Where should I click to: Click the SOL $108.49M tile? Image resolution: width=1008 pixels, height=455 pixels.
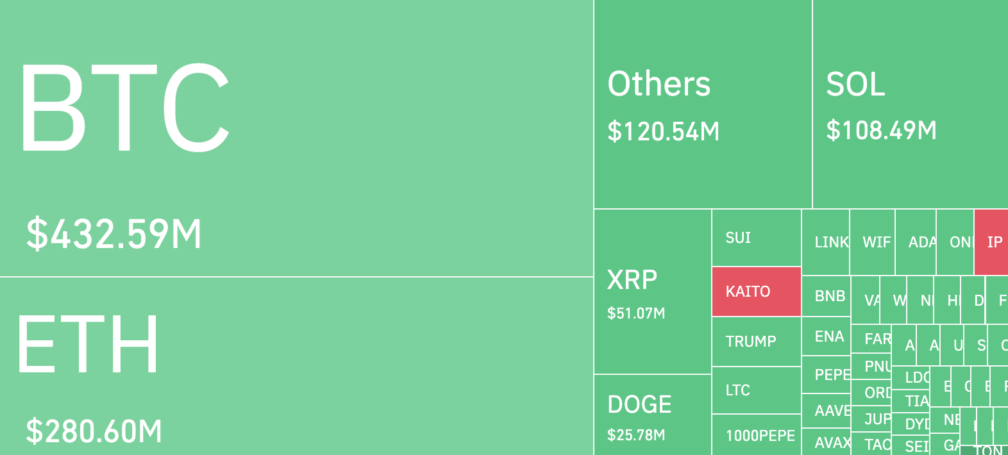(910, 104)
